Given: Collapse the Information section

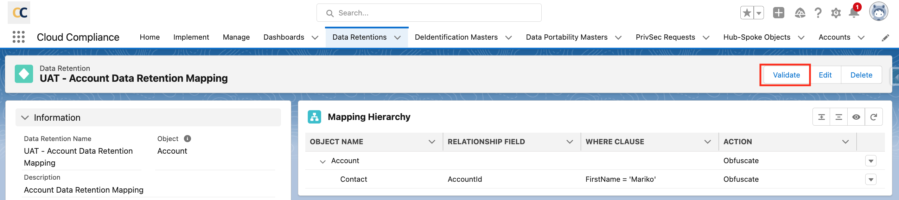Looking at the screenshot, I should pyautogui.click(x=25, y=118).
